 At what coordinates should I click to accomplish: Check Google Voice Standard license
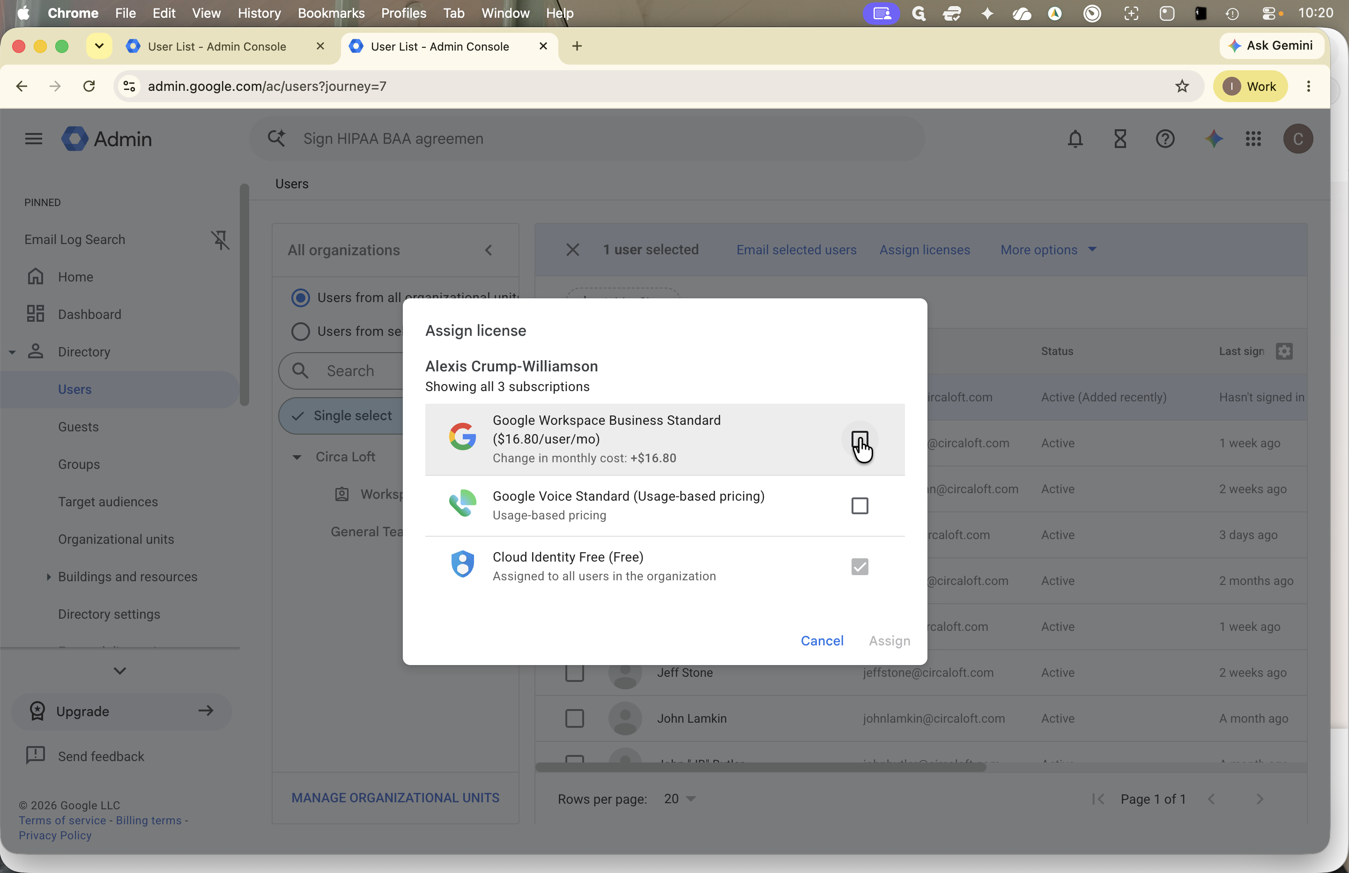coord(860,506)
